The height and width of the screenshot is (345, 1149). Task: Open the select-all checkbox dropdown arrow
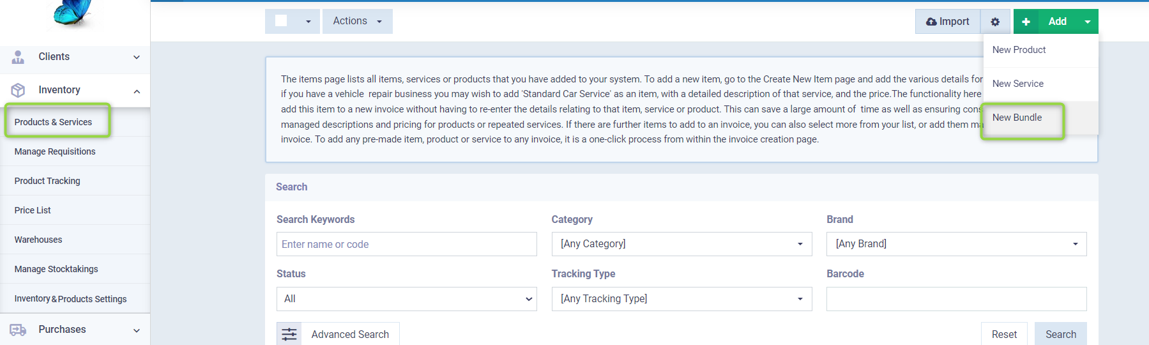pos(308,22)
